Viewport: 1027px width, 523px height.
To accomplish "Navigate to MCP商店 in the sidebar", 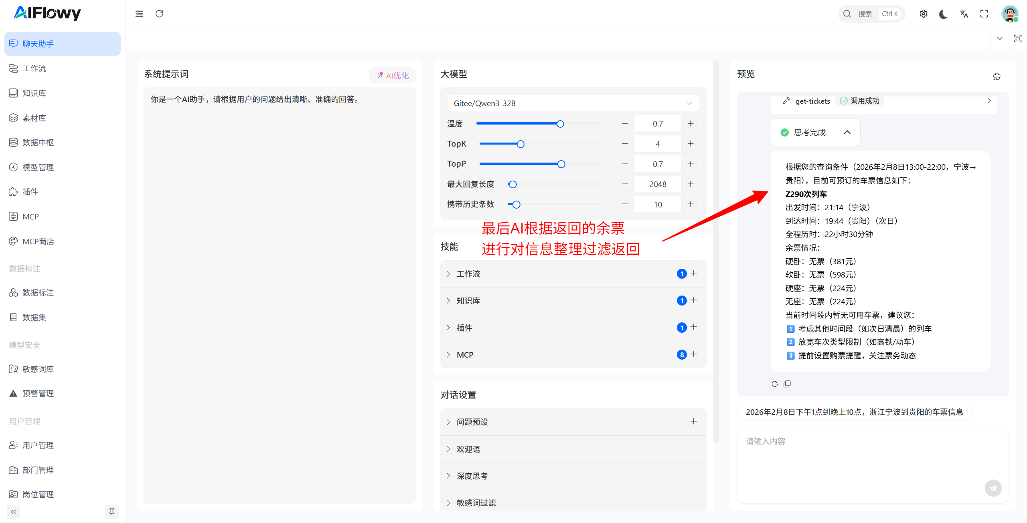I will [x=38, y=241].
